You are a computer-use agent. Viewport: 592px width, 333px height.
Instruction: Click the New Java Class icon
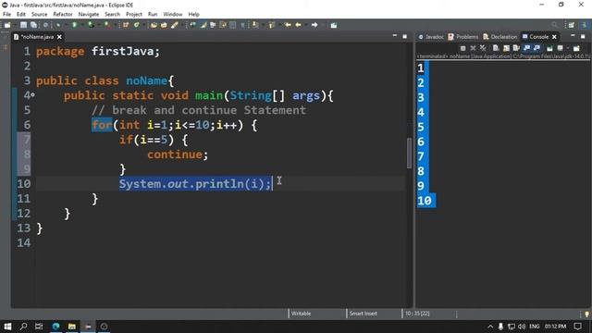click(x=136, y=25)
